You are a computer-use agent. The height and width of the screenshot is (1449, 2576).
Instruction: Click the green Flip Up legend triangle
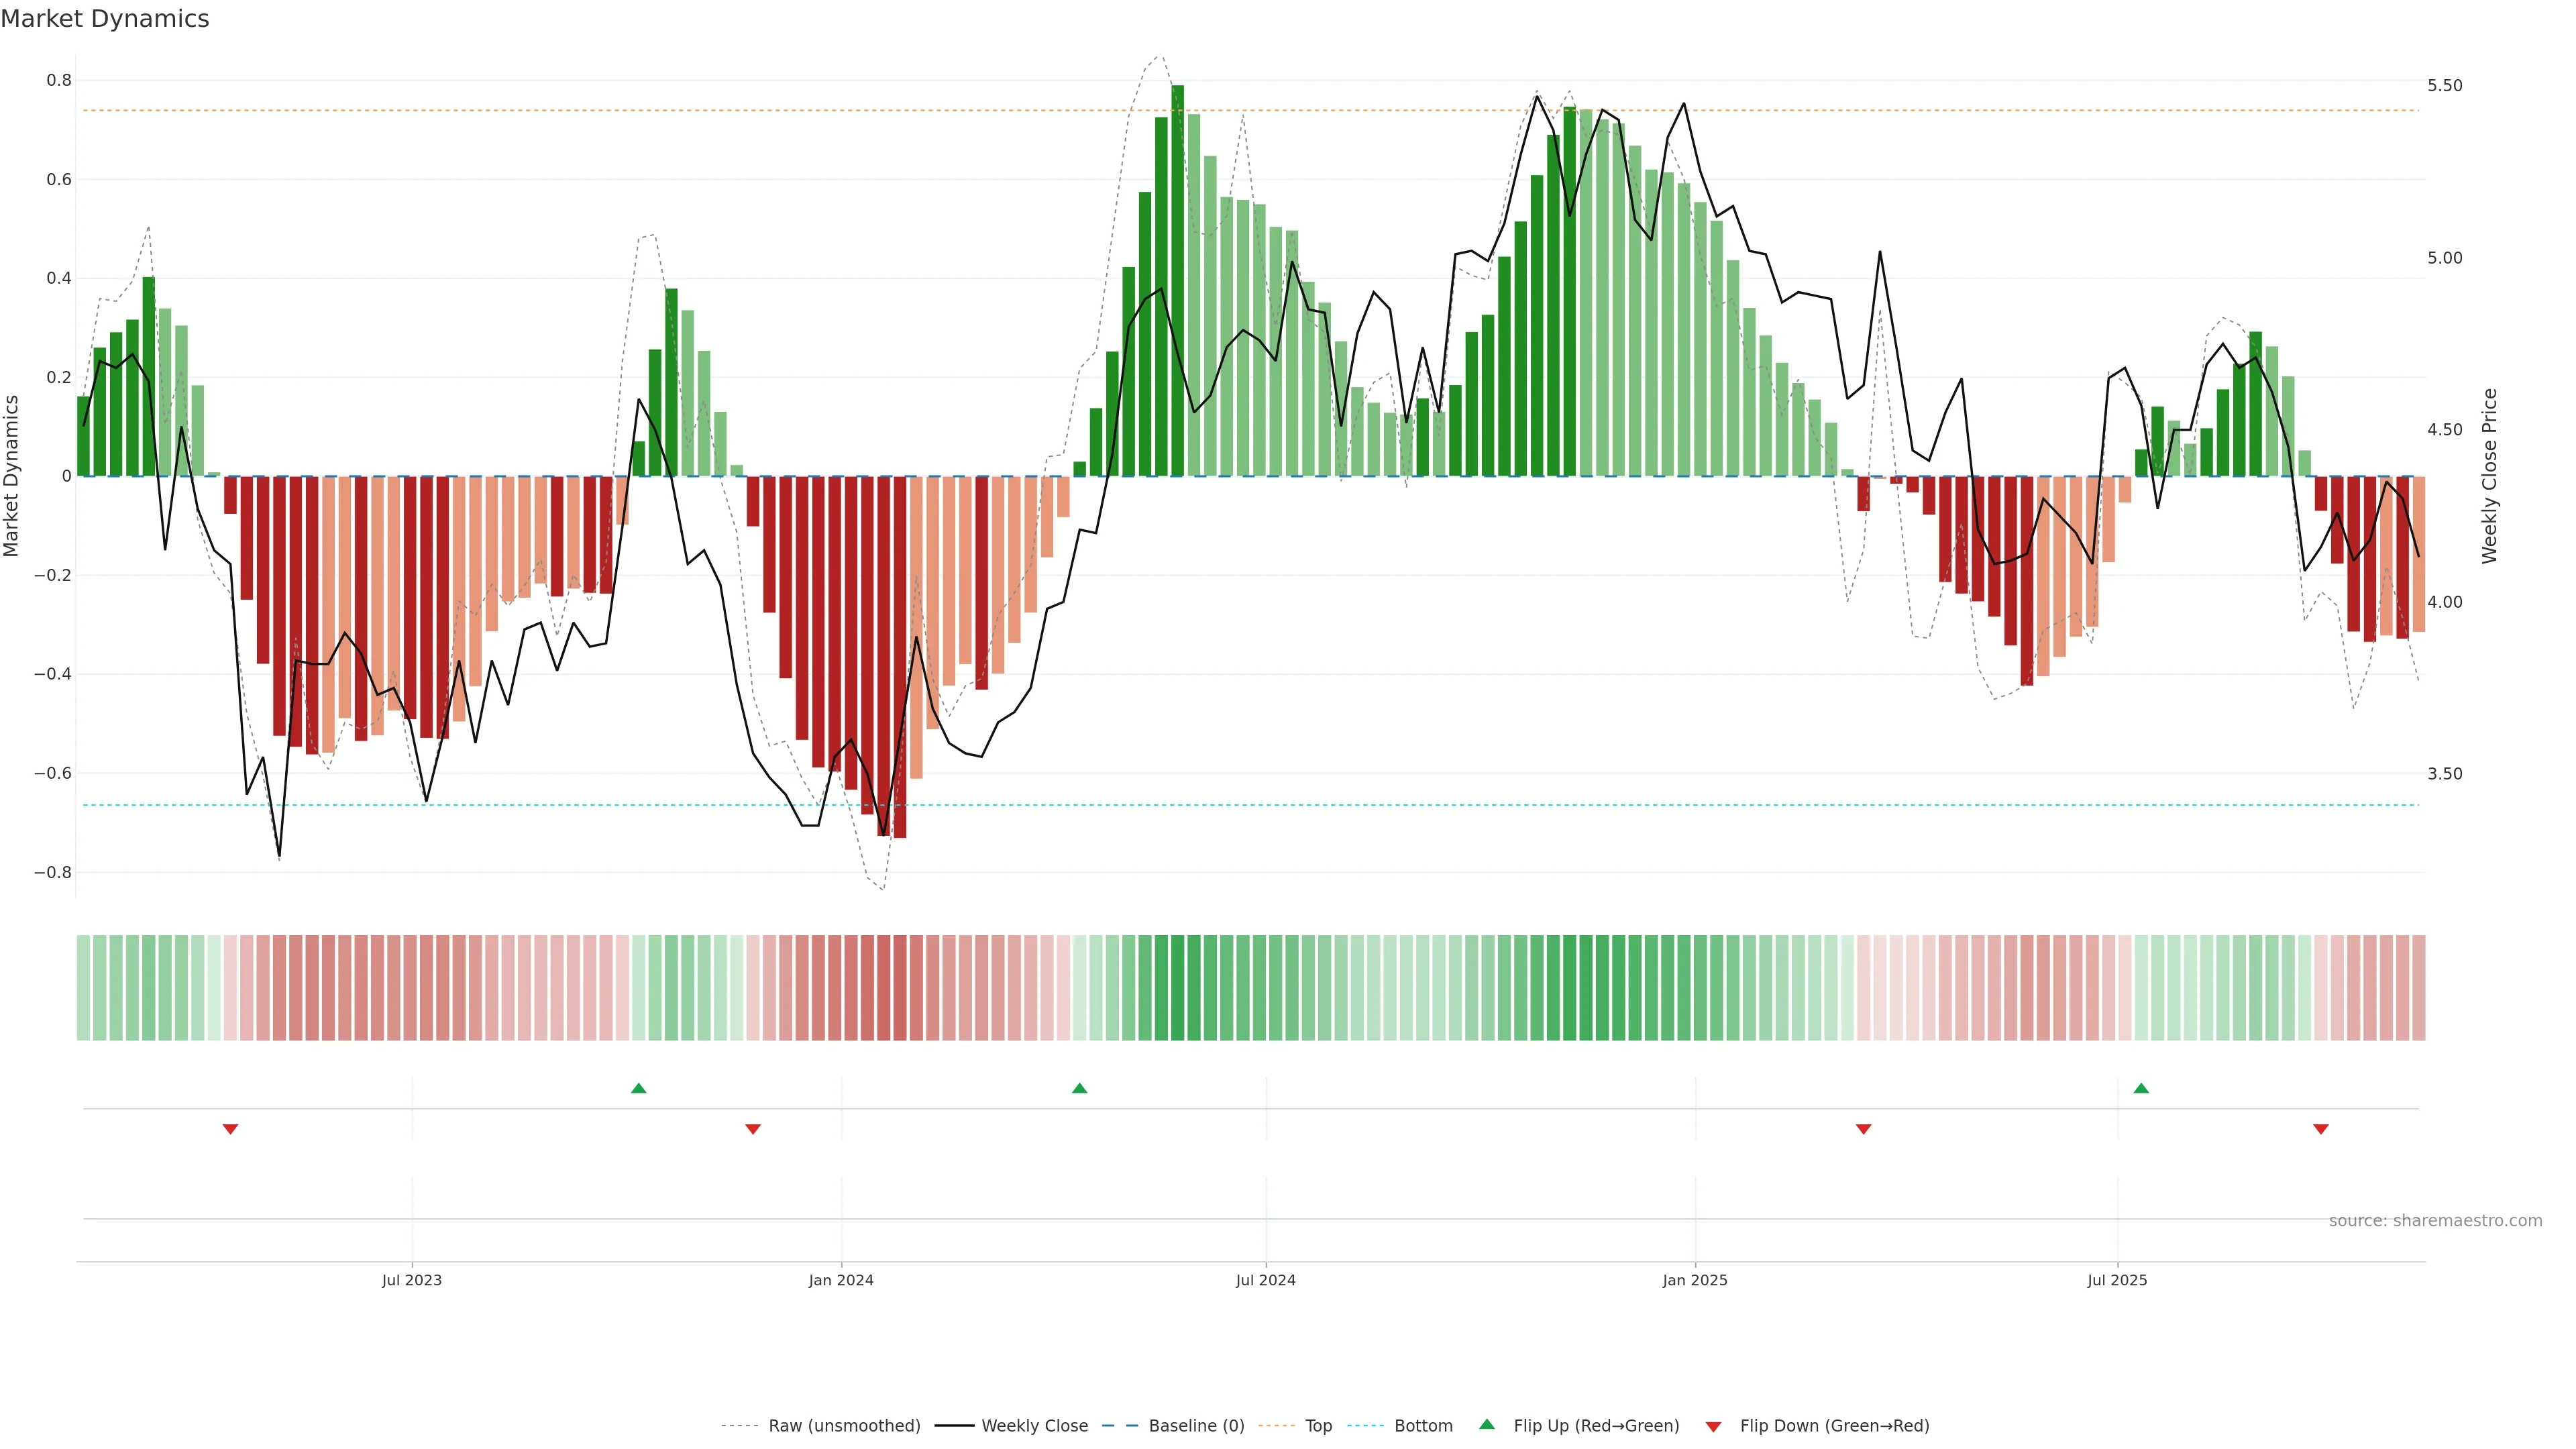pos(1487,1424)
